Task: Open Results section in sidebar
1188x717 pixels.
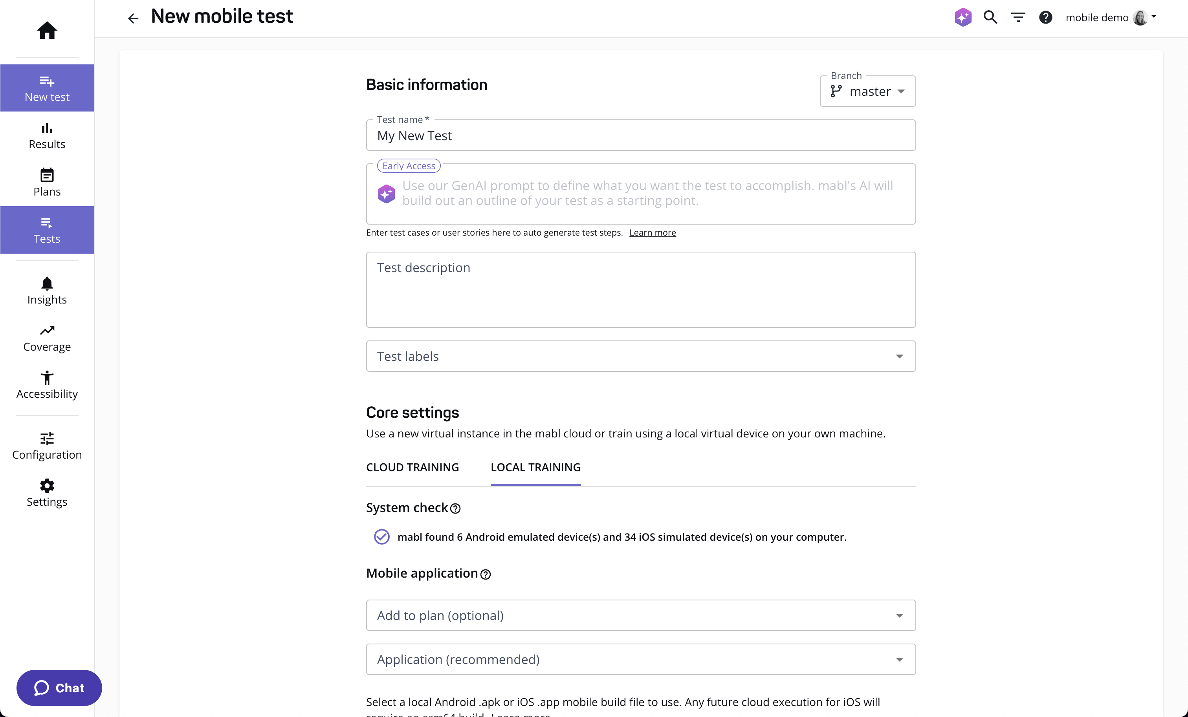Action: [x=47, y=135]
